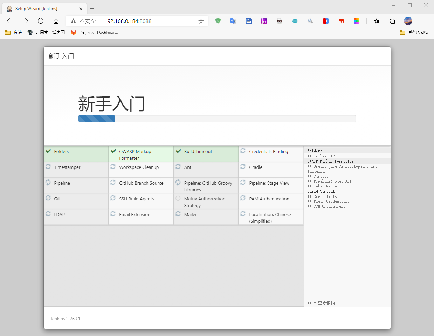Click the spinner icon beside Git
The width and height of the screenshot is (434, 336).
48,198
